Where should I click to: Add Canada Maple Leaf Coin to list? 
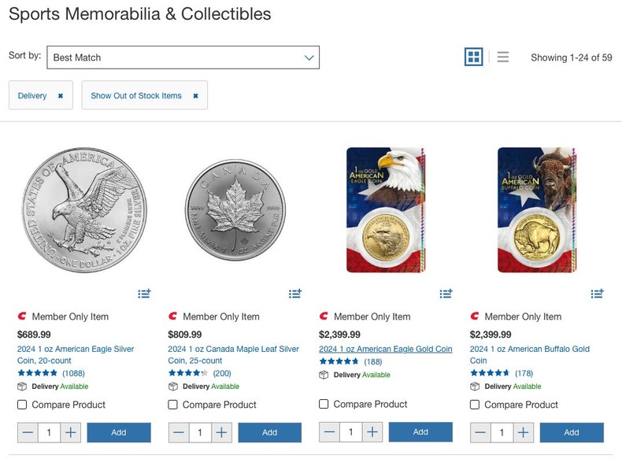click(295, 294)
